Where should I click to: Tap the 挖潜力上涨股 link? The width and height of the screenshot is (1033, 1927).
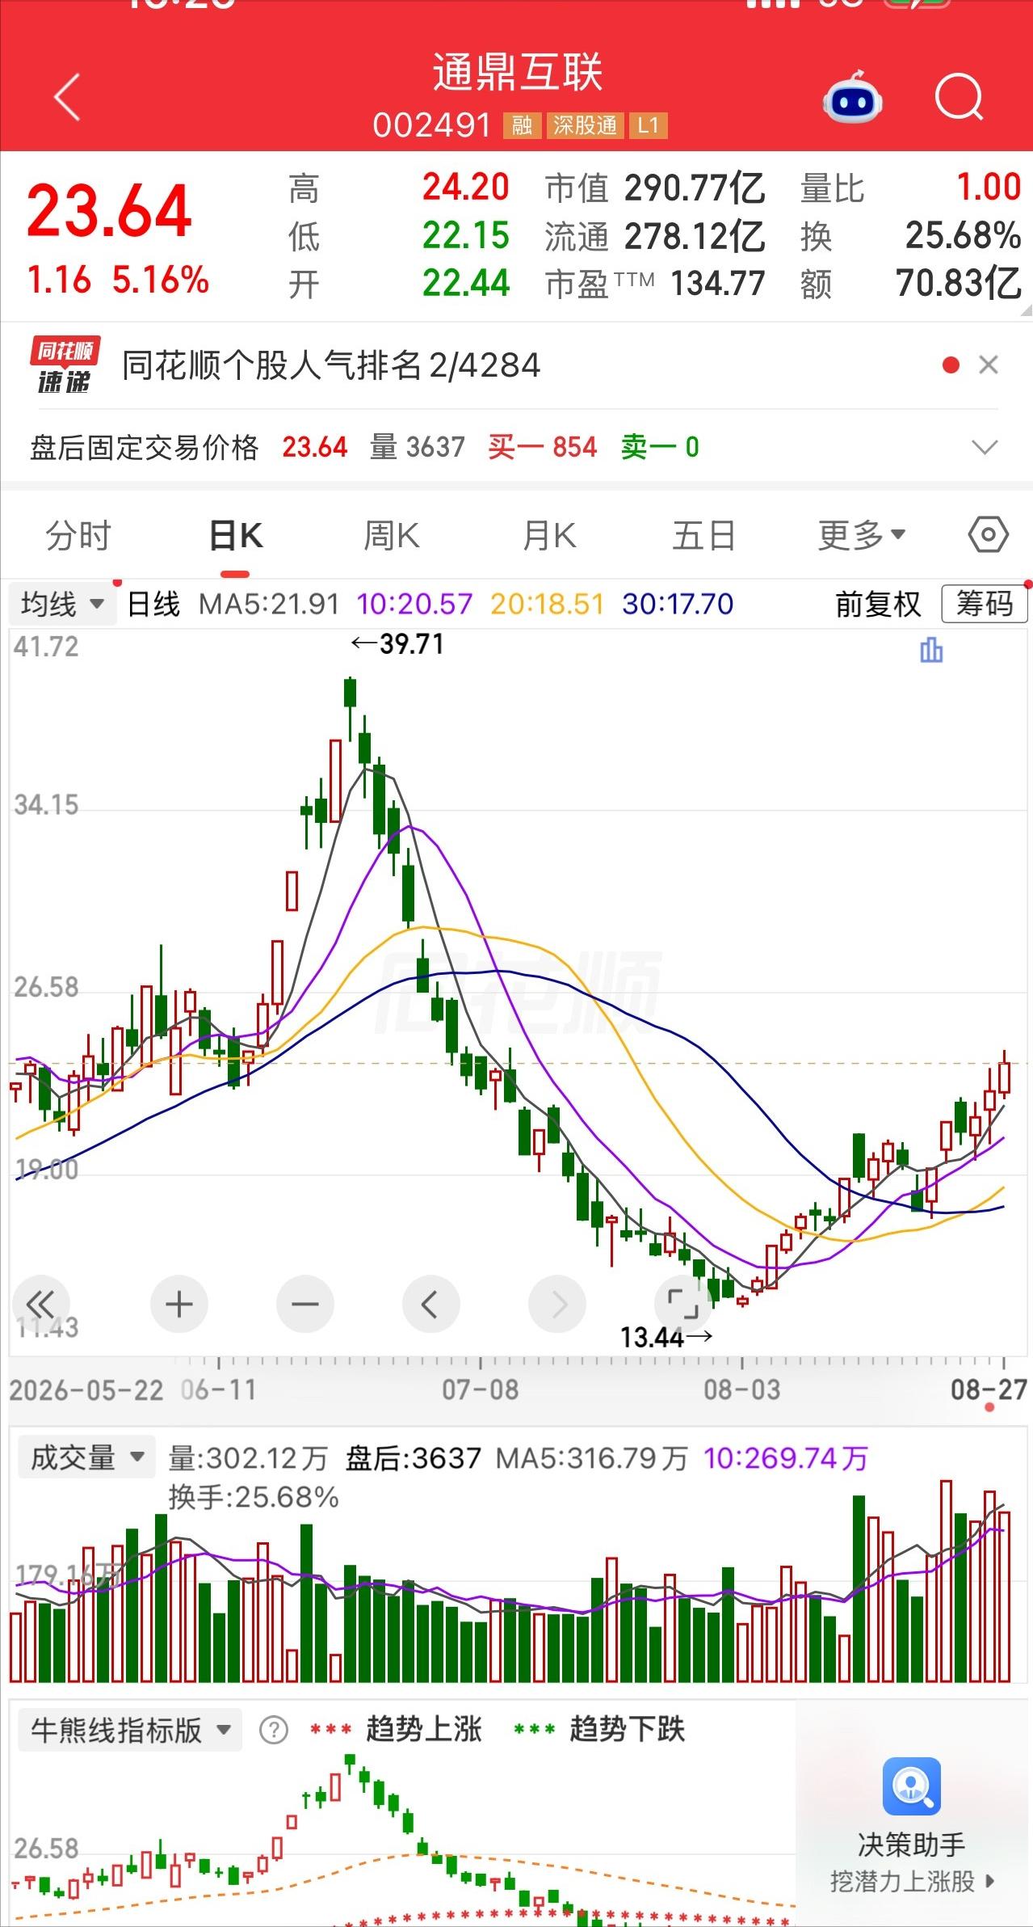click(x=911, y=1882)
